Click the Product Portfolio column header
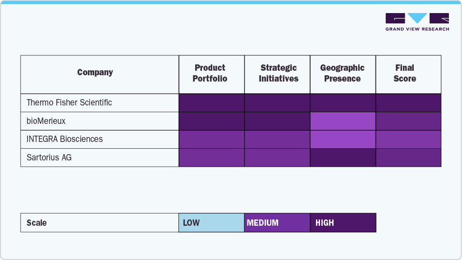462x260 pixels. click(x=210, y=73)
